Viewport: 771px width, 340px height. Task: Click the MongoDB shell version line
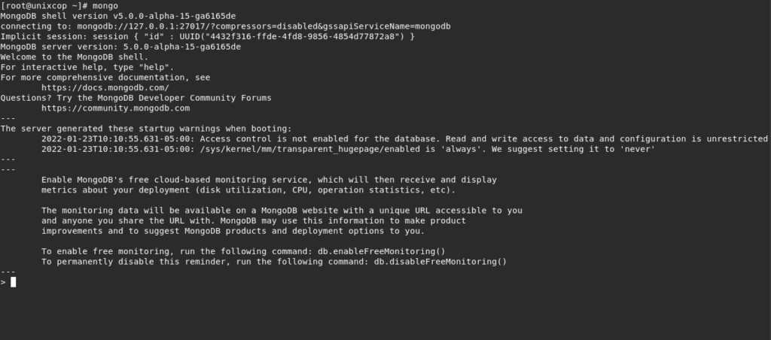tap(118, 17)
